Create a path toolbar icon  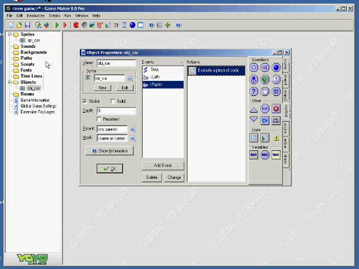tap(100, 25)
